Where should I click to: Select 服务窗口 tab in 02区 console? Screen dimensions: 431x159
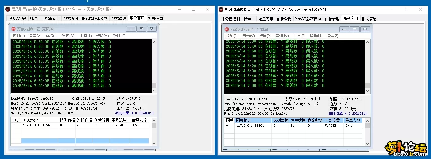(x=350, y=18)
